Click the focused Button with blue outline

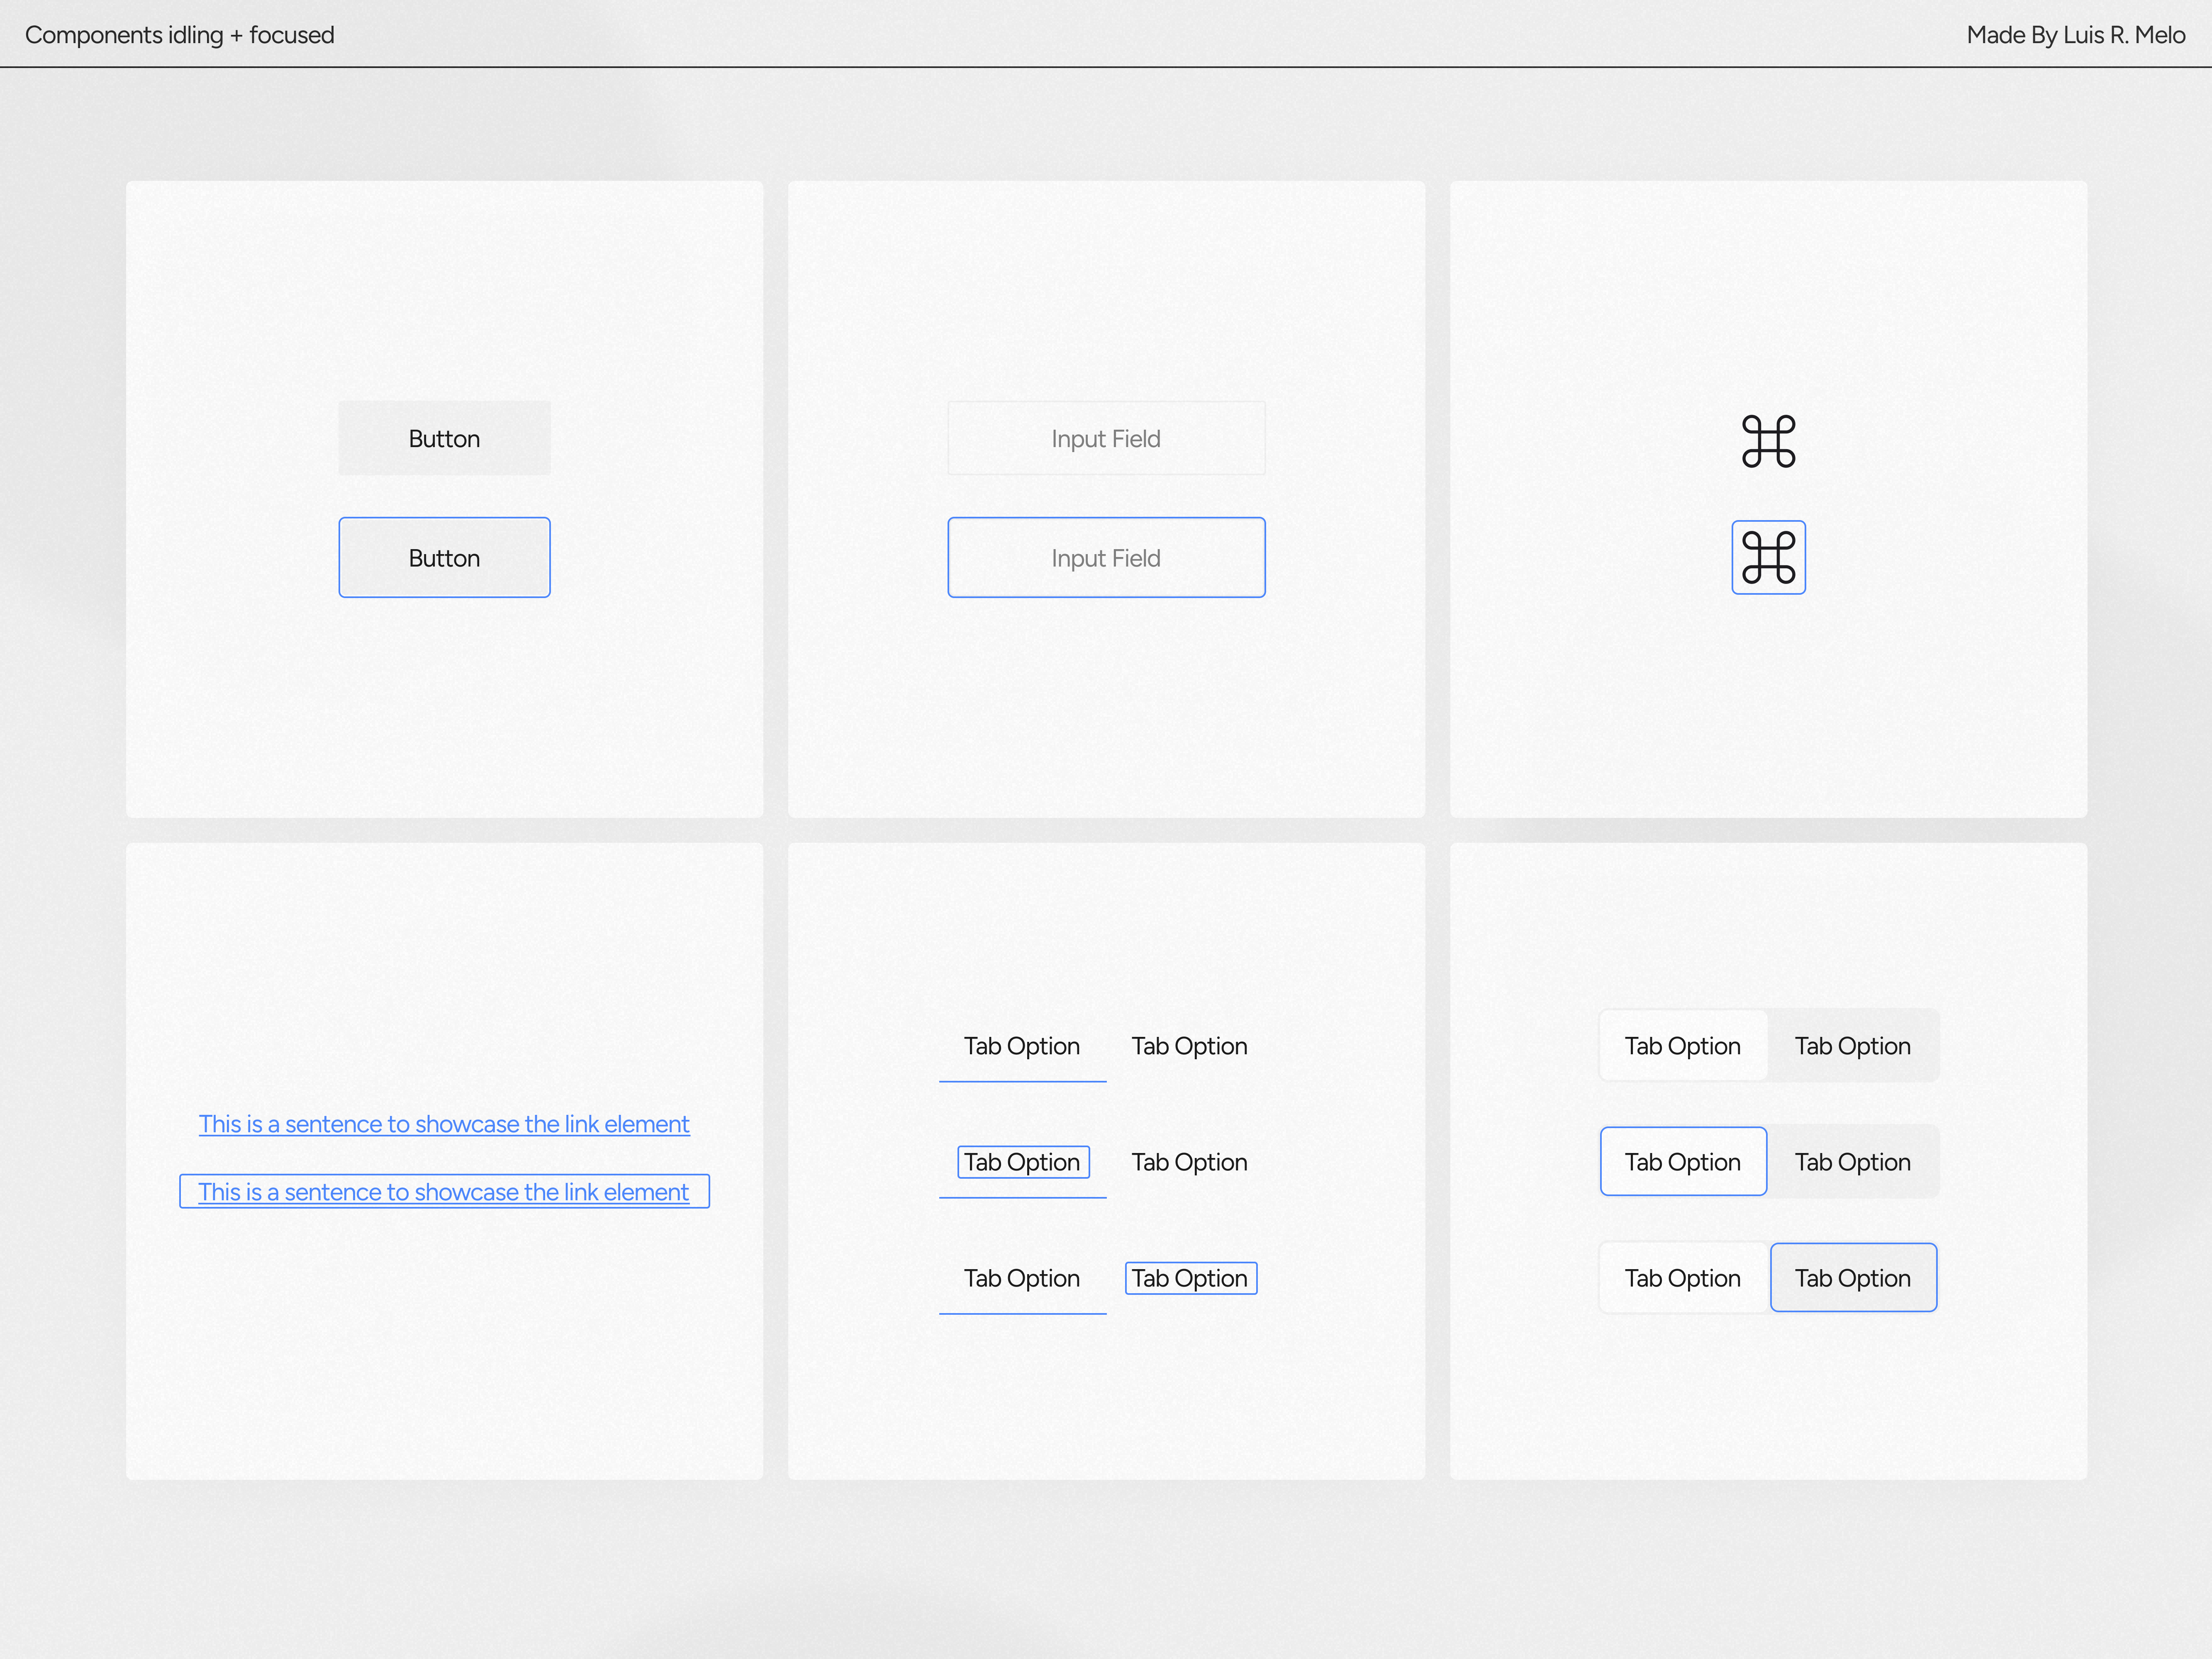click(444, 557)
